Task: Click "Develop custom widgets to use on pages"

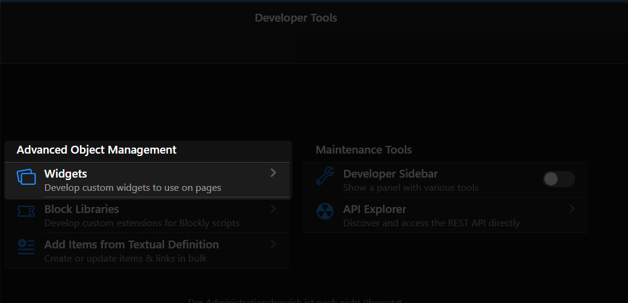Action: click(132, 188)
